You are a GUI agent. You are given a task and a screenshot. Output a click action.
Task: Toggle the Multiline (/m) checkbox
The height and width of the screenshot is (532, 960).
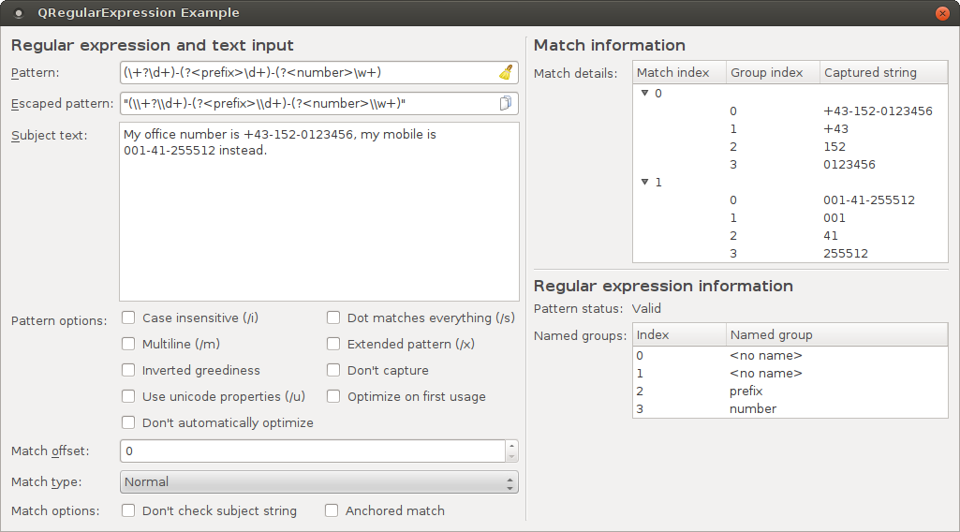pyautogui.click(x=129, y=345)
